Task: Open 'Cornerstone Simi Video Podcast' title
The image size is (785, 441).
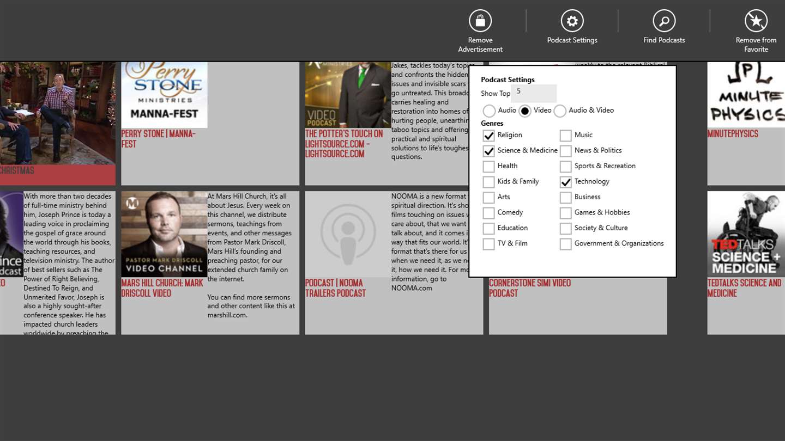Action: (x=530, y=288)
